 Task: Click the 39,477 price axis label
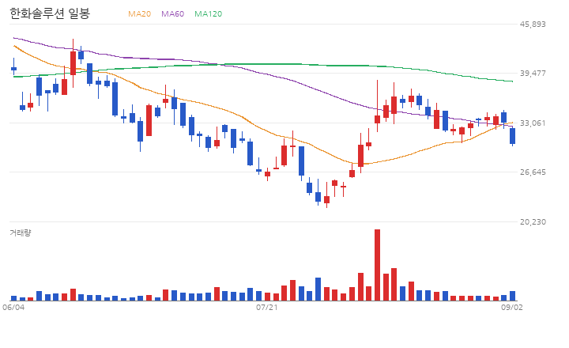533,74
